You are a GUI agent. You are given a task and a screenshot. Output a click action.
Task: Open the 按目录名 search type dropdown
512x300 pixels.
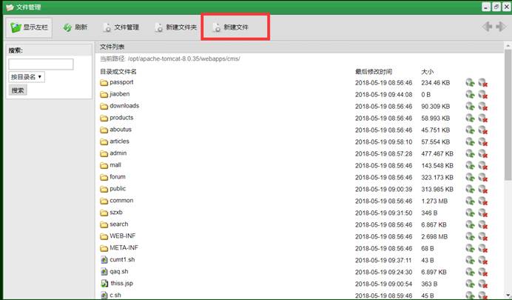[x=27, y=77]
